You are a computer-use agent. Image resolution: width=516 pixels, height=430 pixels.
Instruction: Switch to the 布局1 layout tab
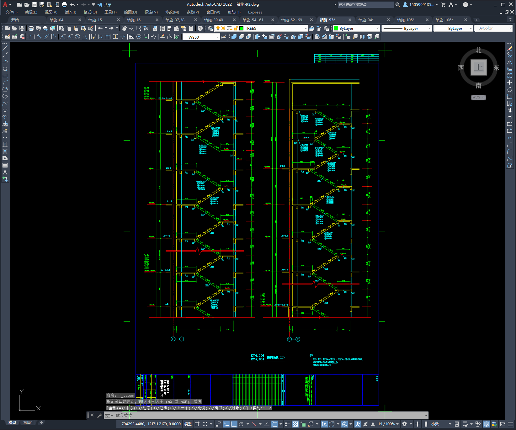tap(28, 423)
